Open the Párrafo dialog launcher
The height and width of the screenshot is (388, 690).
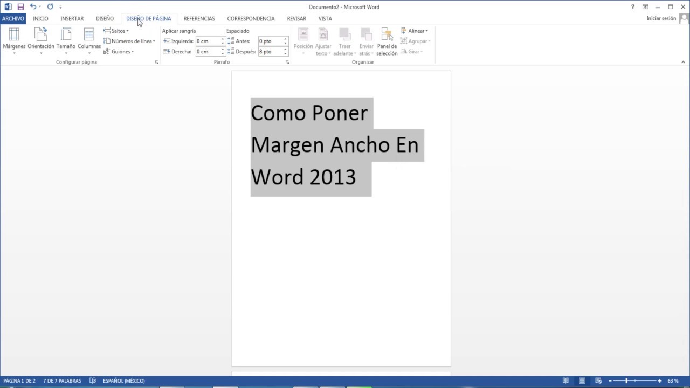coord(287,63)
